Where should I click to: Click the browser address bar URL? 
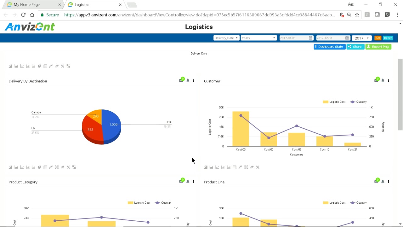pos(200,15)
